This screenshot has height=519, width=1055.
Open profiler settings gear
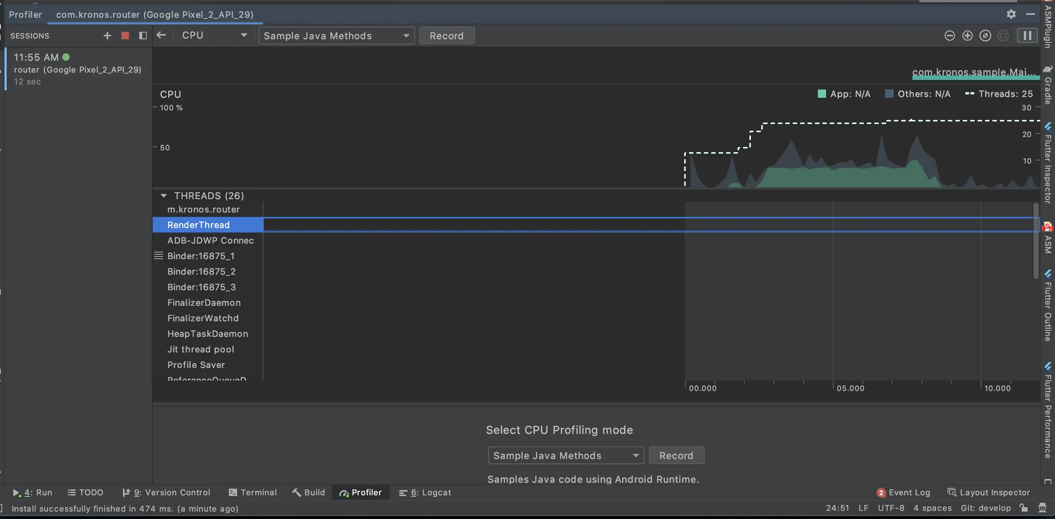point(1011,14)
